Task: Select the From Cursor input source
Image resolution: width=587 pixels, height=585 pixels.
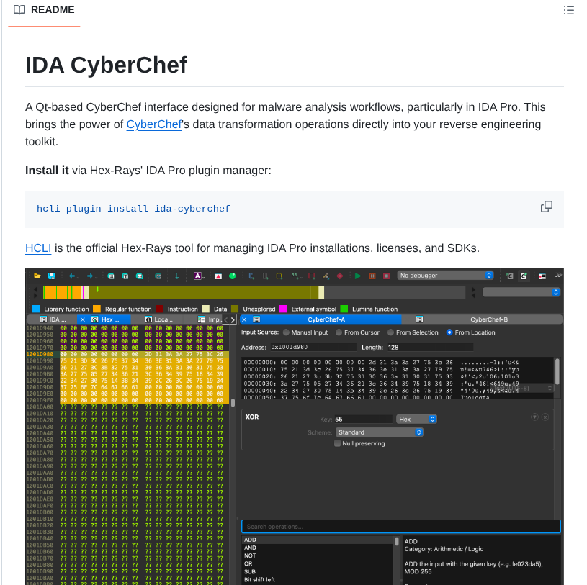Action: (x=339, y=332)
